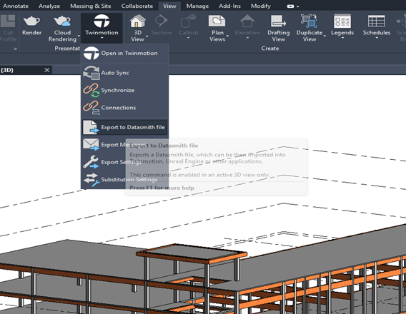This screenshot has height=314, width=406.
Task: Open Cloud Rendering tool
Action: 62,28
